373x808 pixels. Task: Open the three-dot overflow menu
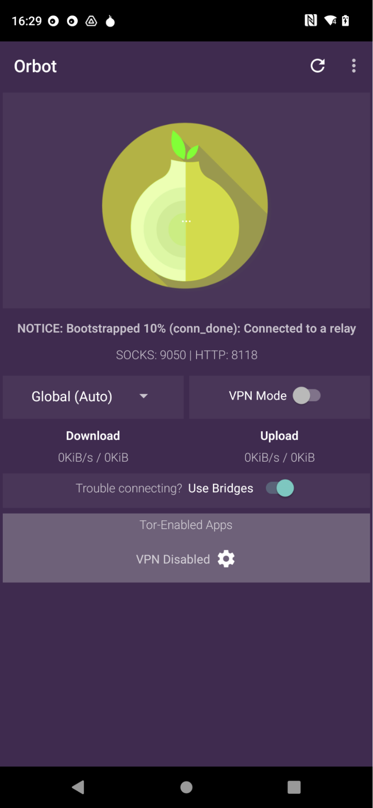354,66
